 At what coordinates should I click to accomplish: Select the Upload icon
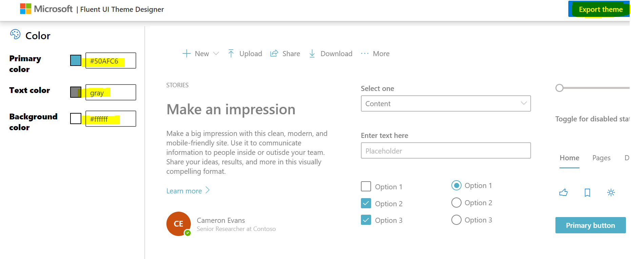pyautogui.click(x=231, y=53)
